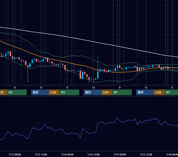Click the 7/14 NY session block
178x157 pixels.
coord(122,92)
